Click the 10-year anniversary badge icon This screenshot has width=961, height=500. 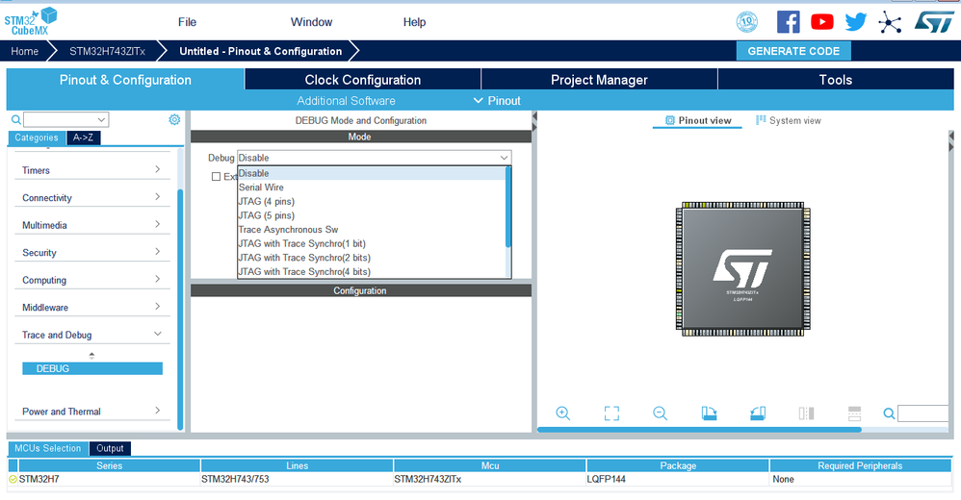[x=746, y=22]
